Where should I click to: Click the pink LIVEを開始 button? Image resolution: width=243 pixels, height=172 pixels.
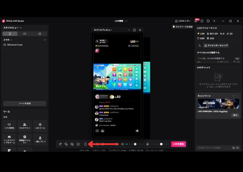pyautogui.click(x=178, y=144)
